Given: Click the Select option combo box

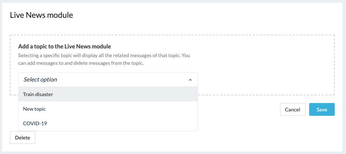Looking at the screenshot, I should (x=108, y=79).
